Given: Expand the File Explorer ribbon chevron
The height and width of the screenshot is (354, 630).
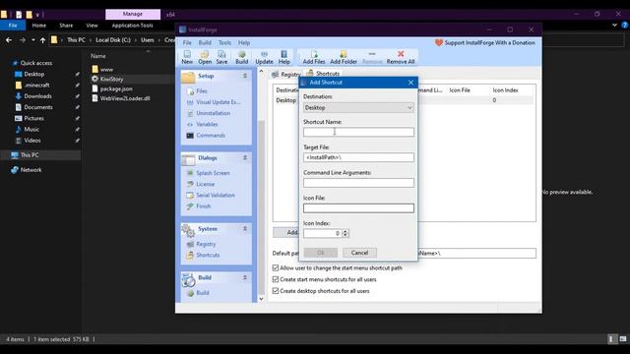Looking at the screenshot, I should (614, 26).
